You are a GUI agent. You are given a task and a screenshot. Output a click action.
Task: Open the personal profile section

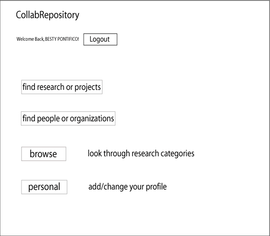(44, 187)
